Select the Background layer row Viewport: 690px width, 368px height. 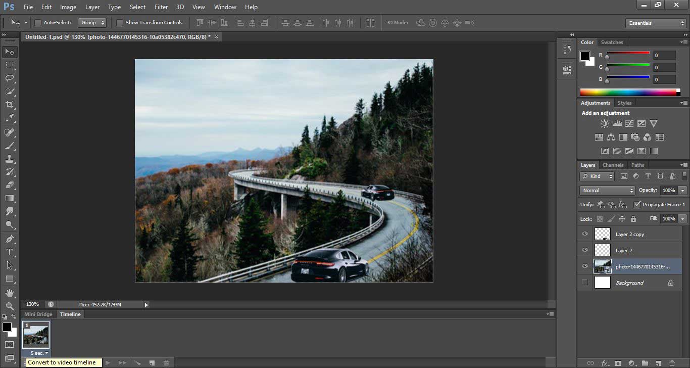click(630, 283)
